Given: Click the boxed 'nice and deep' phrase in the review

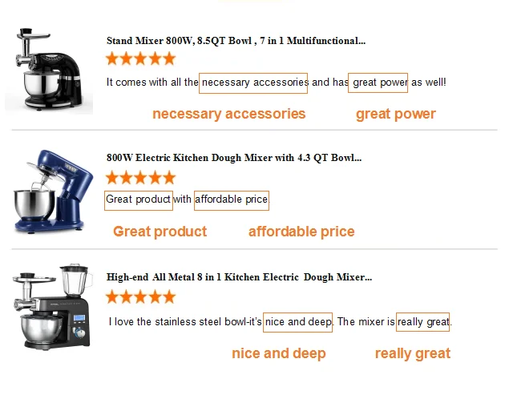Looking at the screenshot, I should (x=297, y=322).
